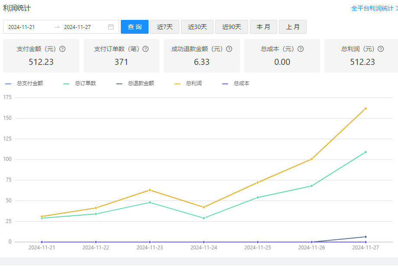Click the help icon beside 成功退款金额
398x271 pixels.
(229, 49)
